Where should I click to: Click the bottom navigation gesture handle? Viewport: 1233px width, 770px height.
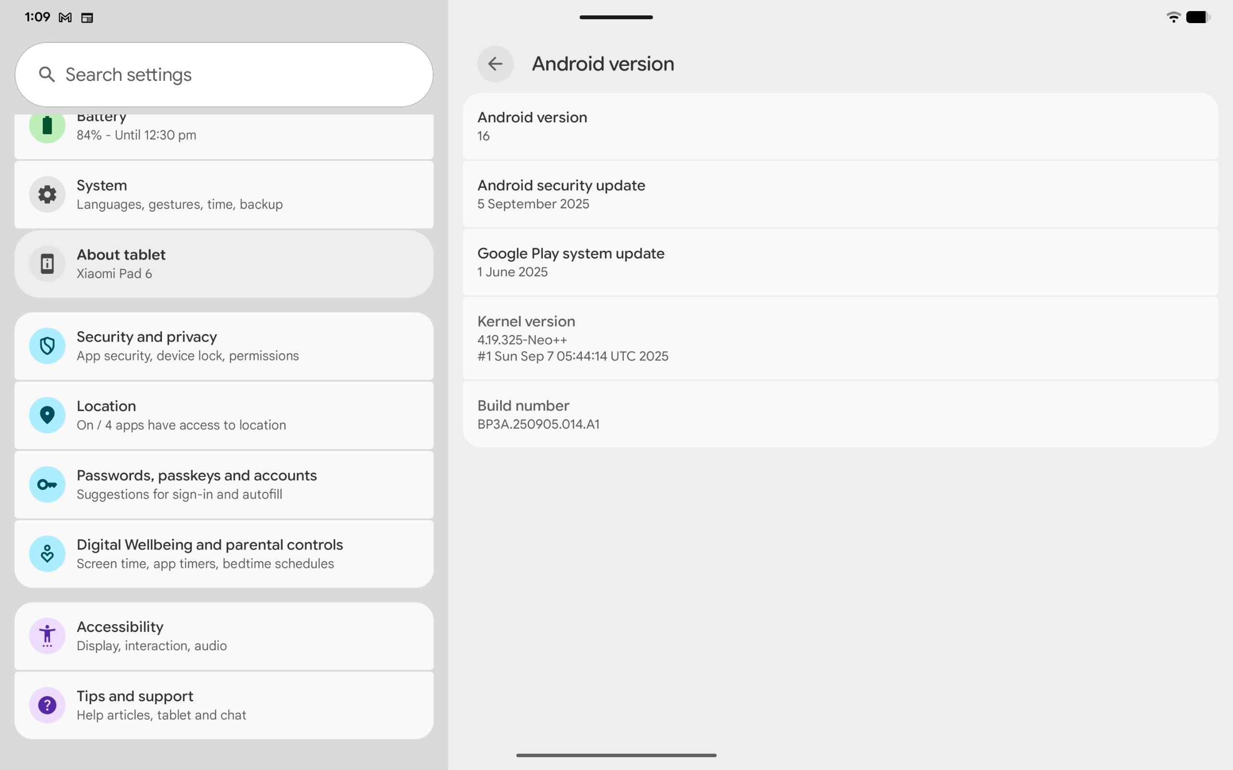pyautogui.click(x=616, y=755)
